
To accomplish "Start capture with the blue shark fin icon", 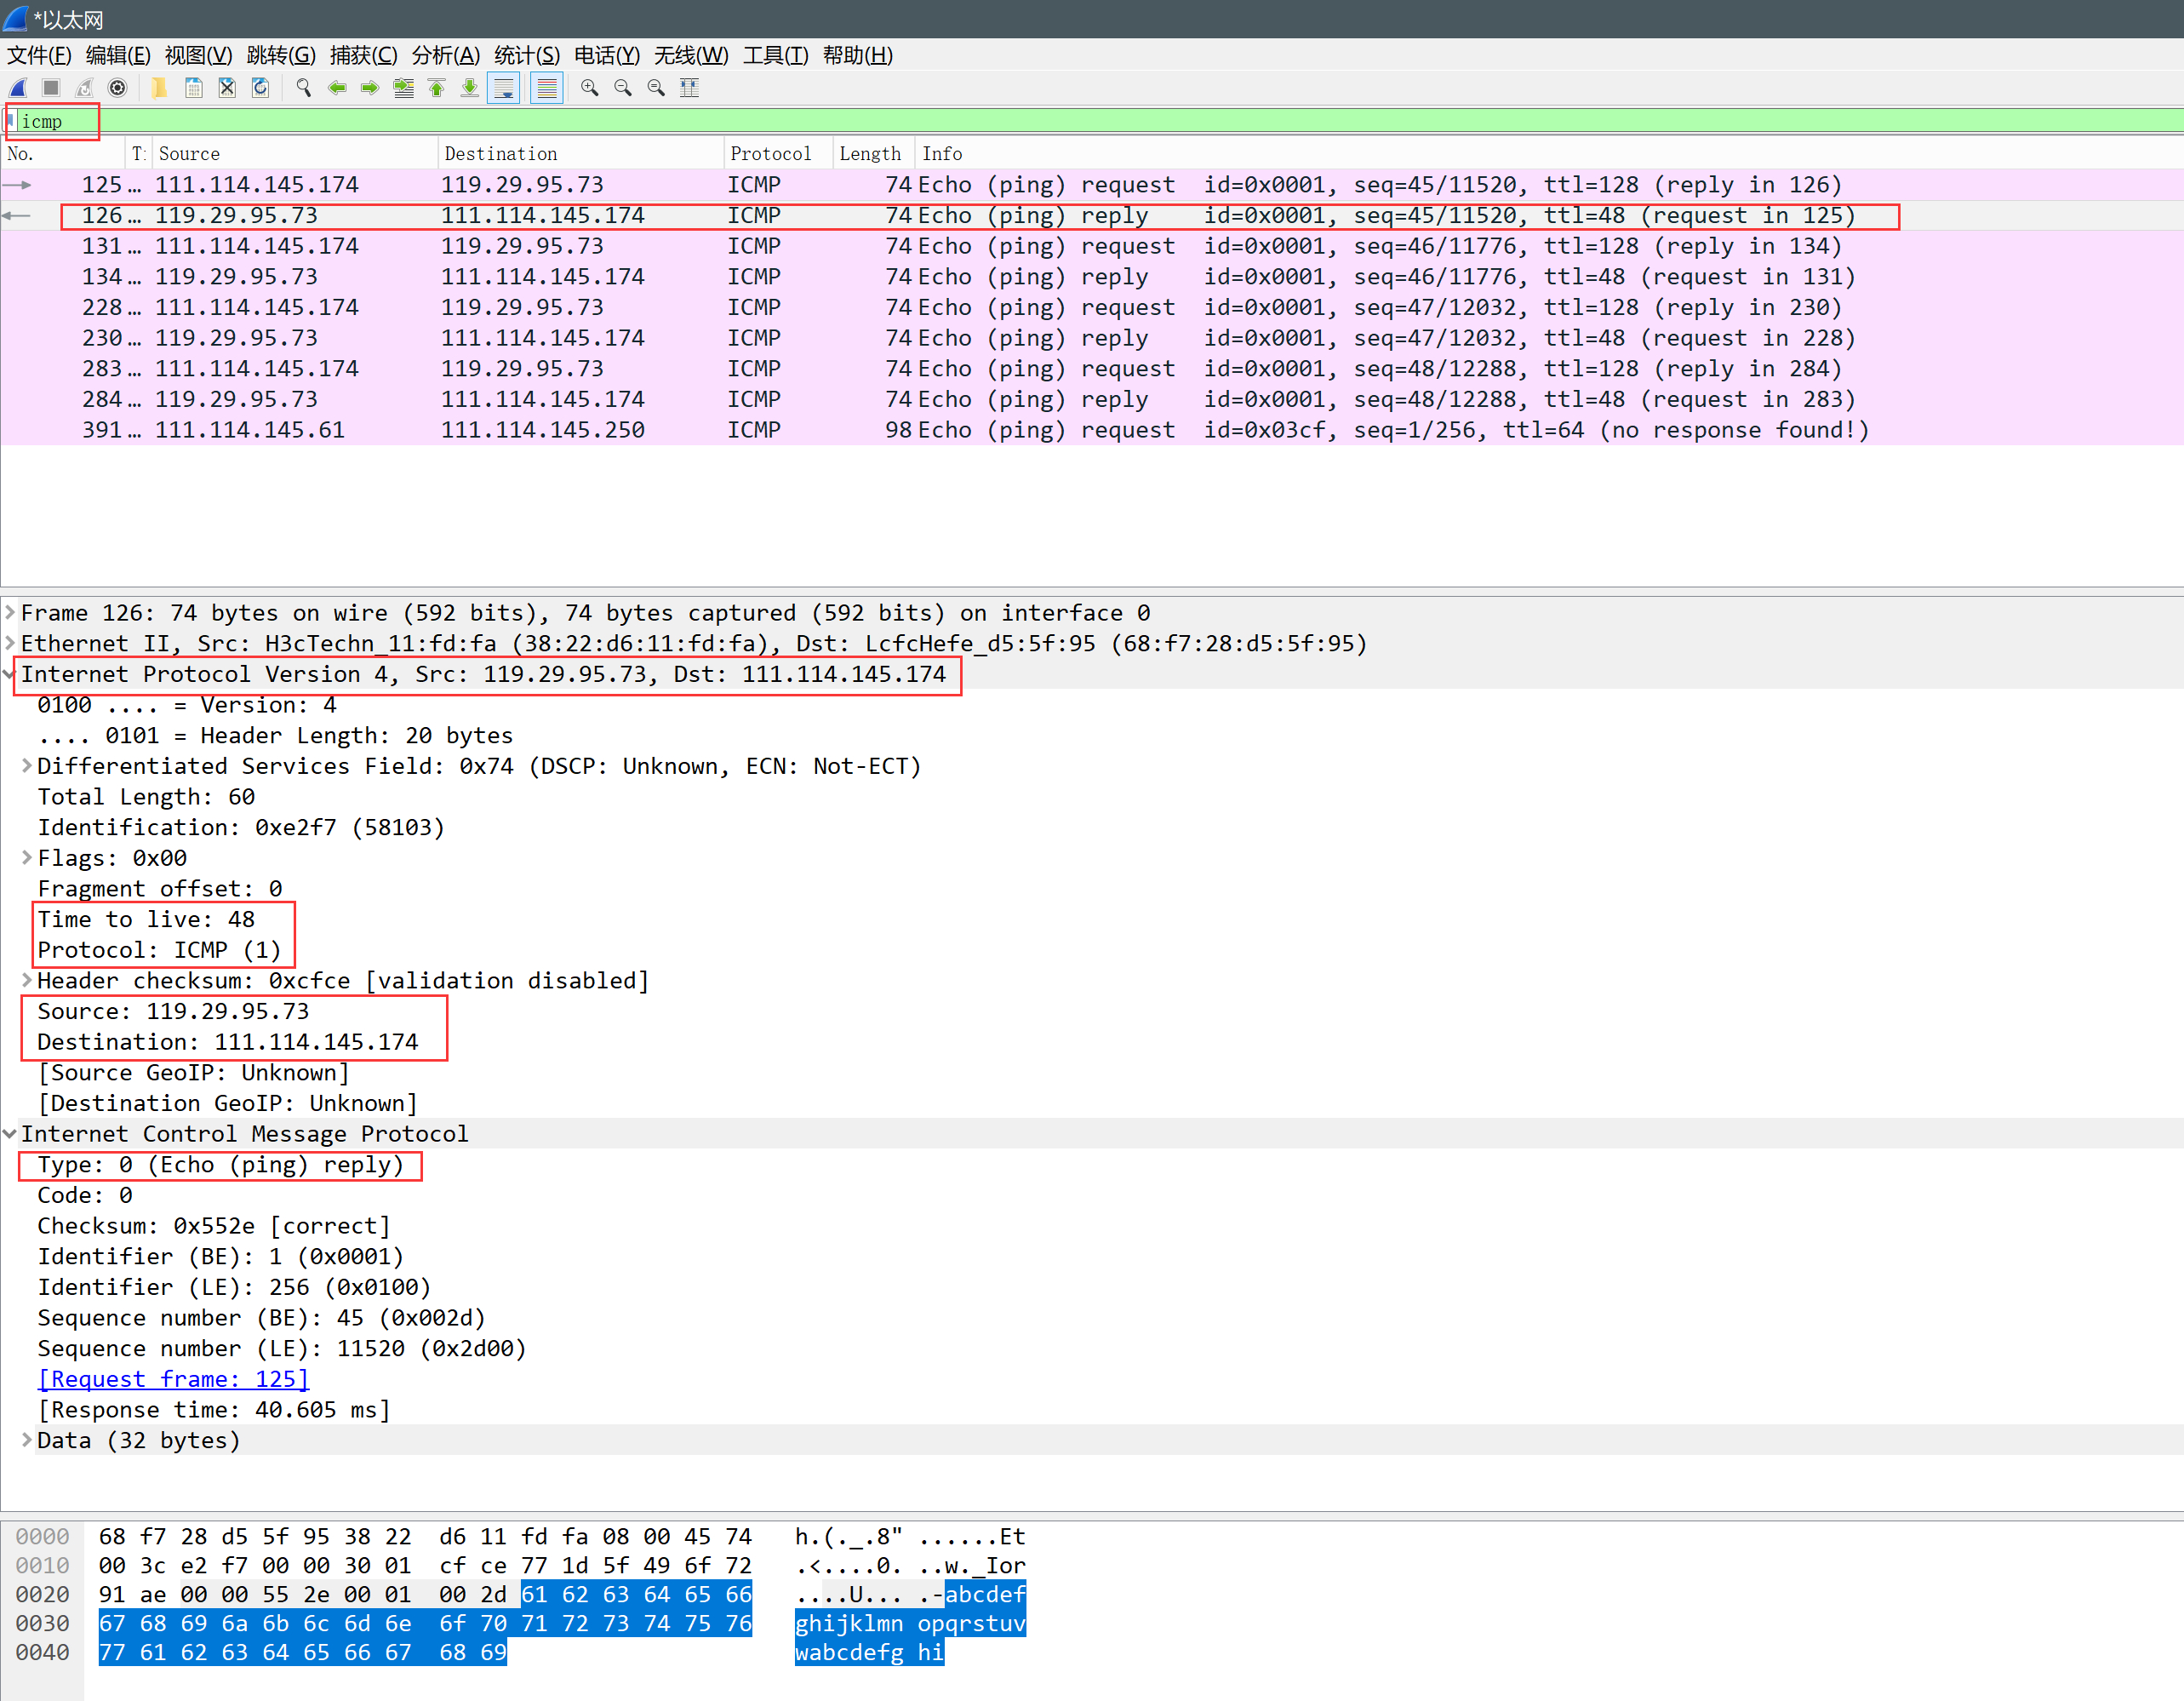I will 18,88.
